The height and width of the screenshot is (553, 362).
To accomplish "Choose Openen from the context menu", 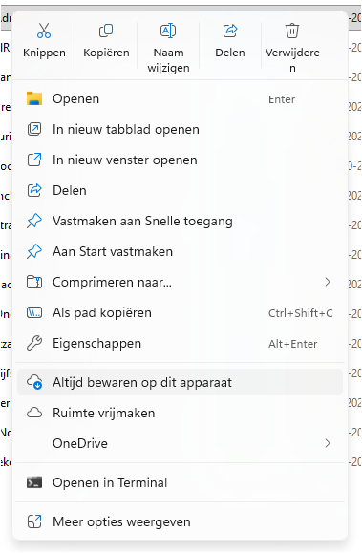I will point(180,98).
